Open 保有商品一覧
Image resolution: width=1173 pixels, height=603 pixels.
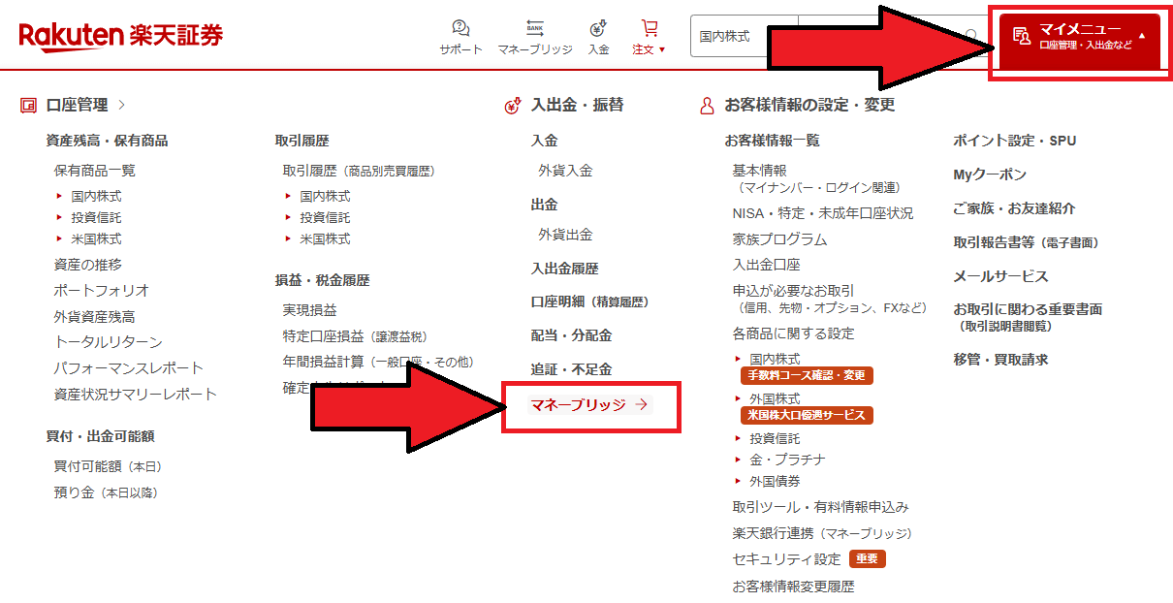pos(95,170)
